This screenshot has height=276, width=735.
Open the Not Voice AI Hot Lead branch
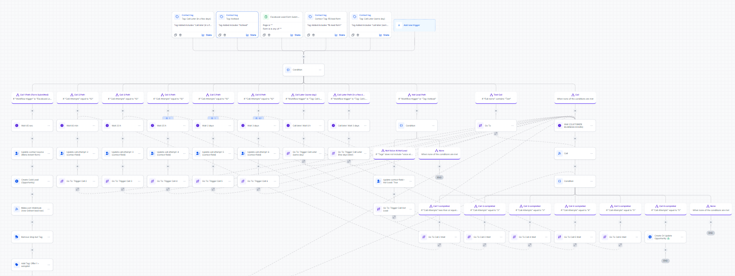coord(394,153)
